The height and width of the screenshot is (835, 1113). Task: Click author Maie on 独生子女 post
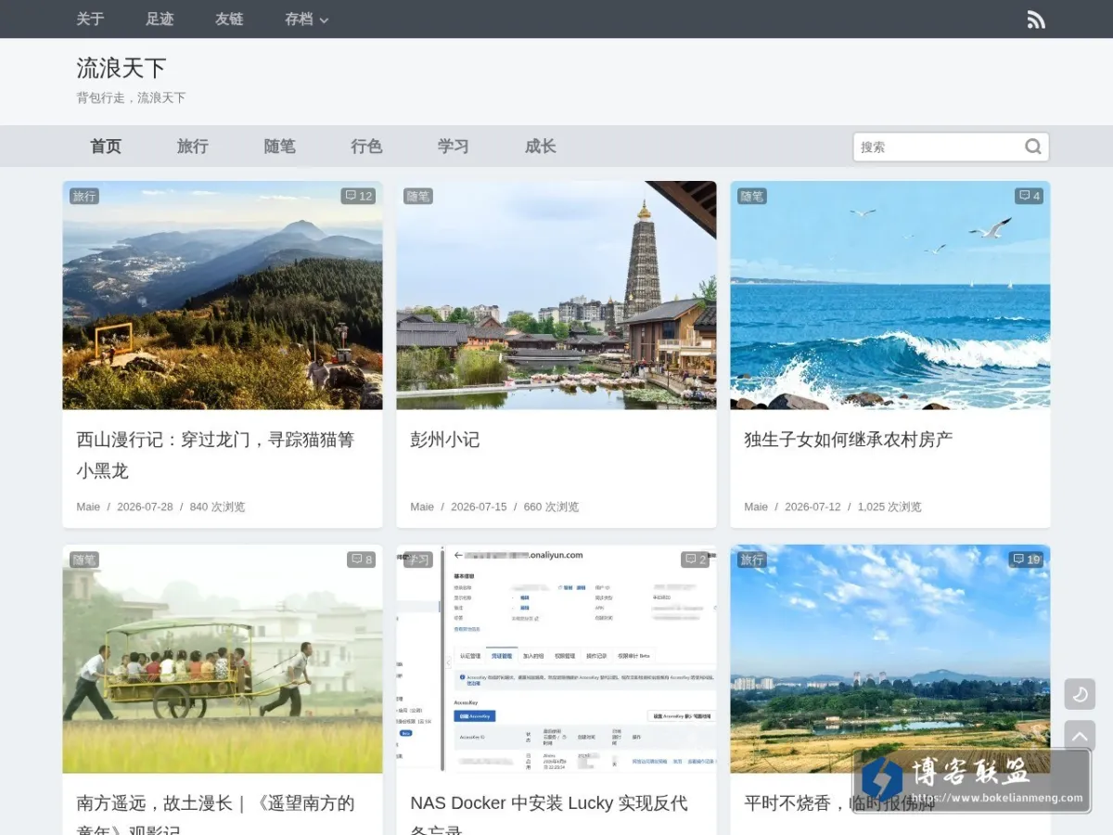click(x=756, y=507)
